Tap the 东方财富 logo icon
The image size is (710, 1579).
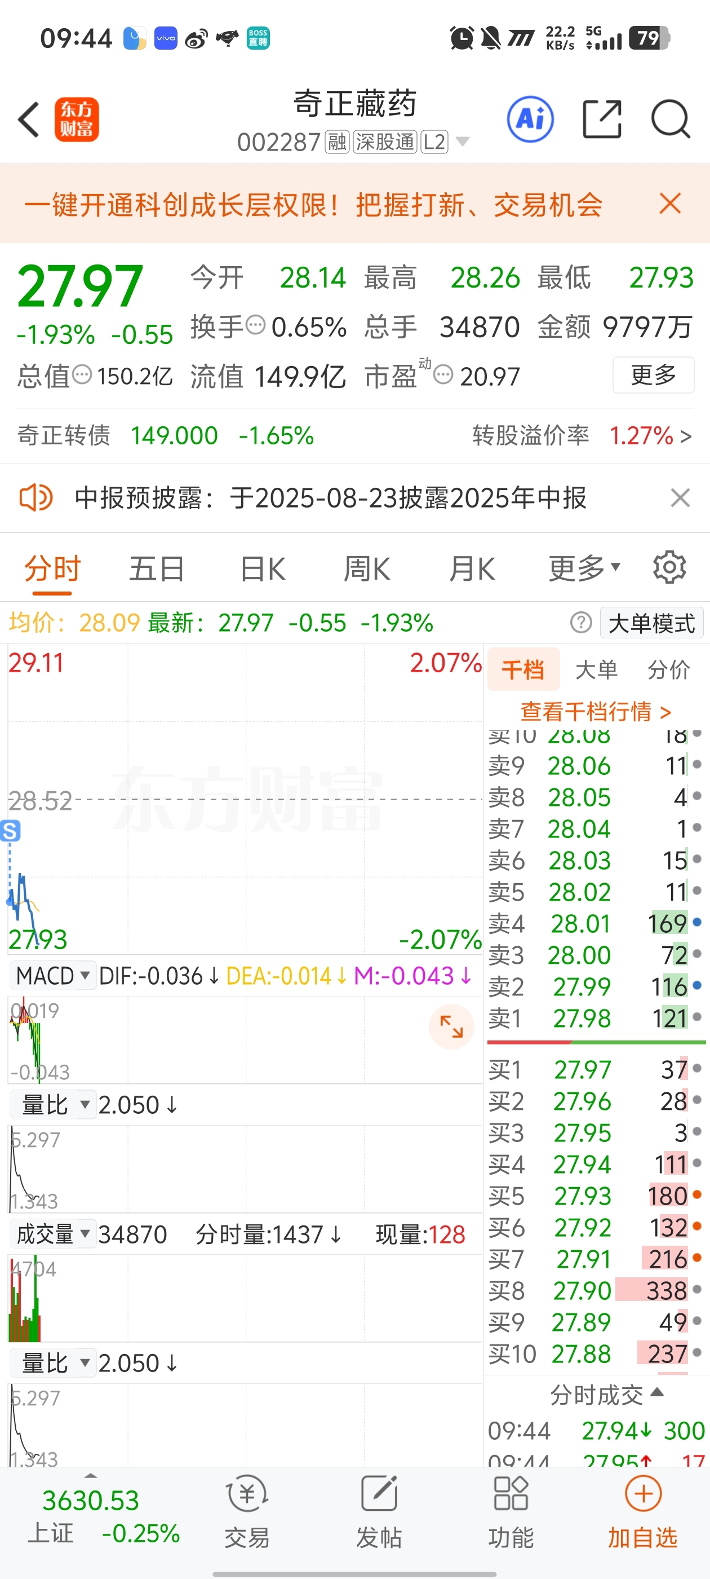[77, 119]
